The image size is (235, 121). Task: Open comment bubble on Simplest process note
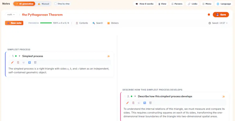pos(24,62)
